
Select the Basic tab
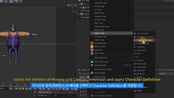pyautogui.click(x=82, y=77)
